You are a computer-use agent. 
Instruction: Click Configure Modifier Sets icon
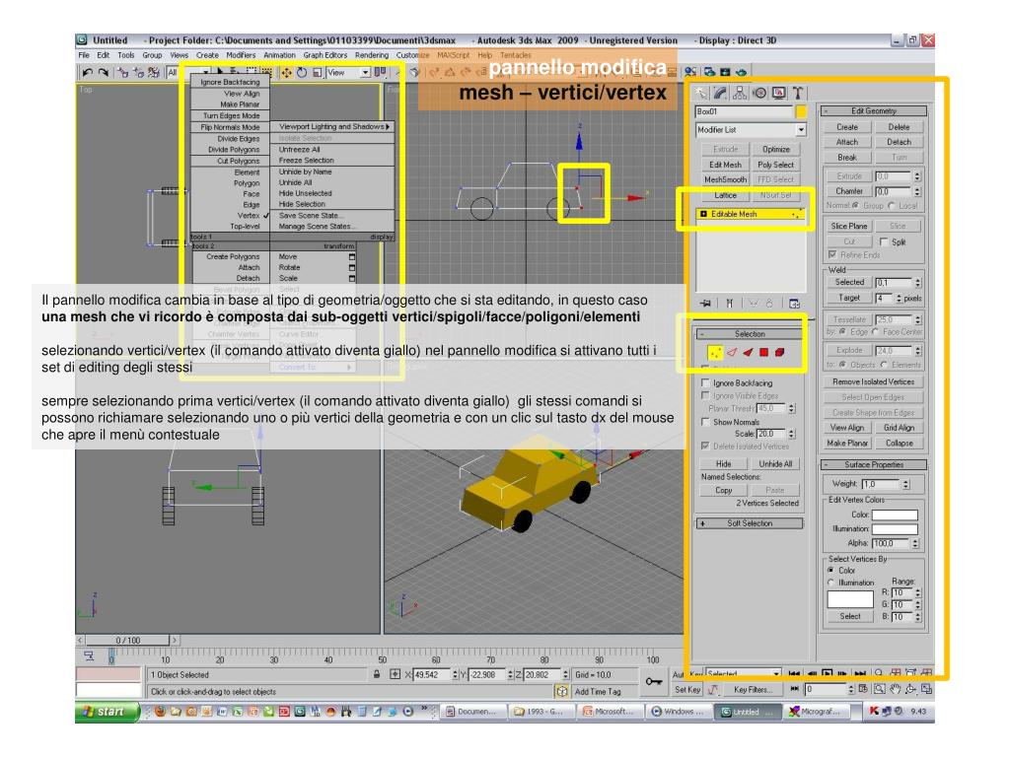pyautogui.click(x=794, y=304)
